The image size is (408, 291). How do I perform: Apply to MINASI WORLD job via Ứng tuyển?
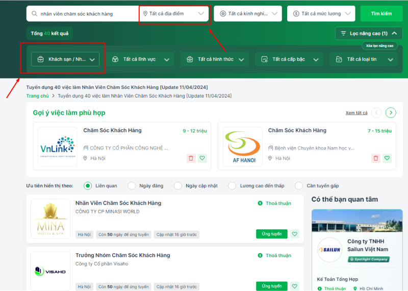pyautogui.click(x=272, y=234)
